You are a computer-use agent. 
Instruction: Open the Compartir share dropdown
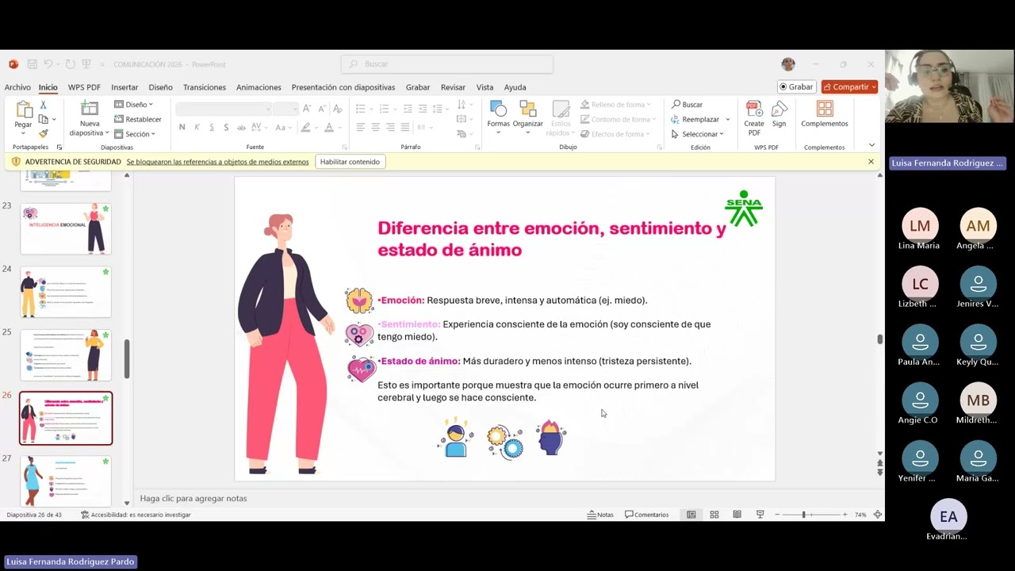(849, 87)
